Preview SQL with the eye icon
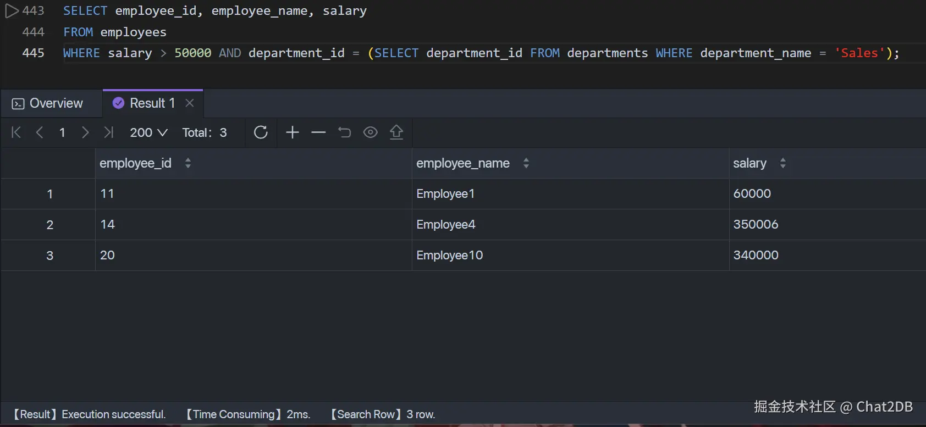This screenshot has height=427, width=926. click(371, 132)
